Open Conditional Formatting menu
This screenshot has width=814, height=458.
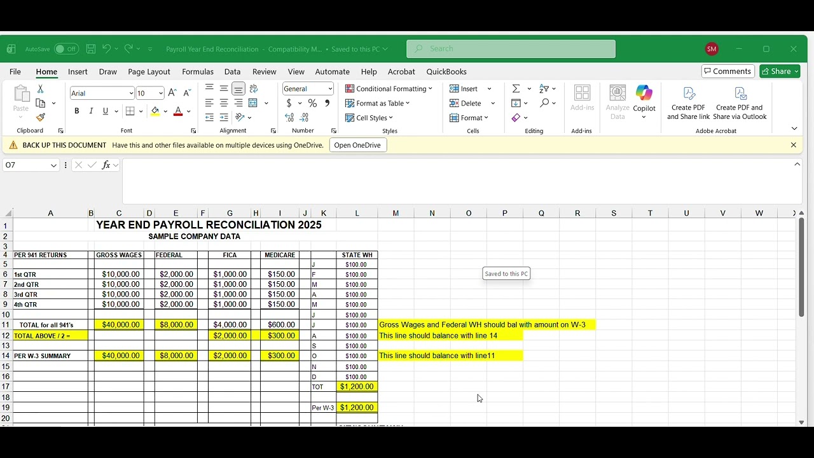[389, 88]
